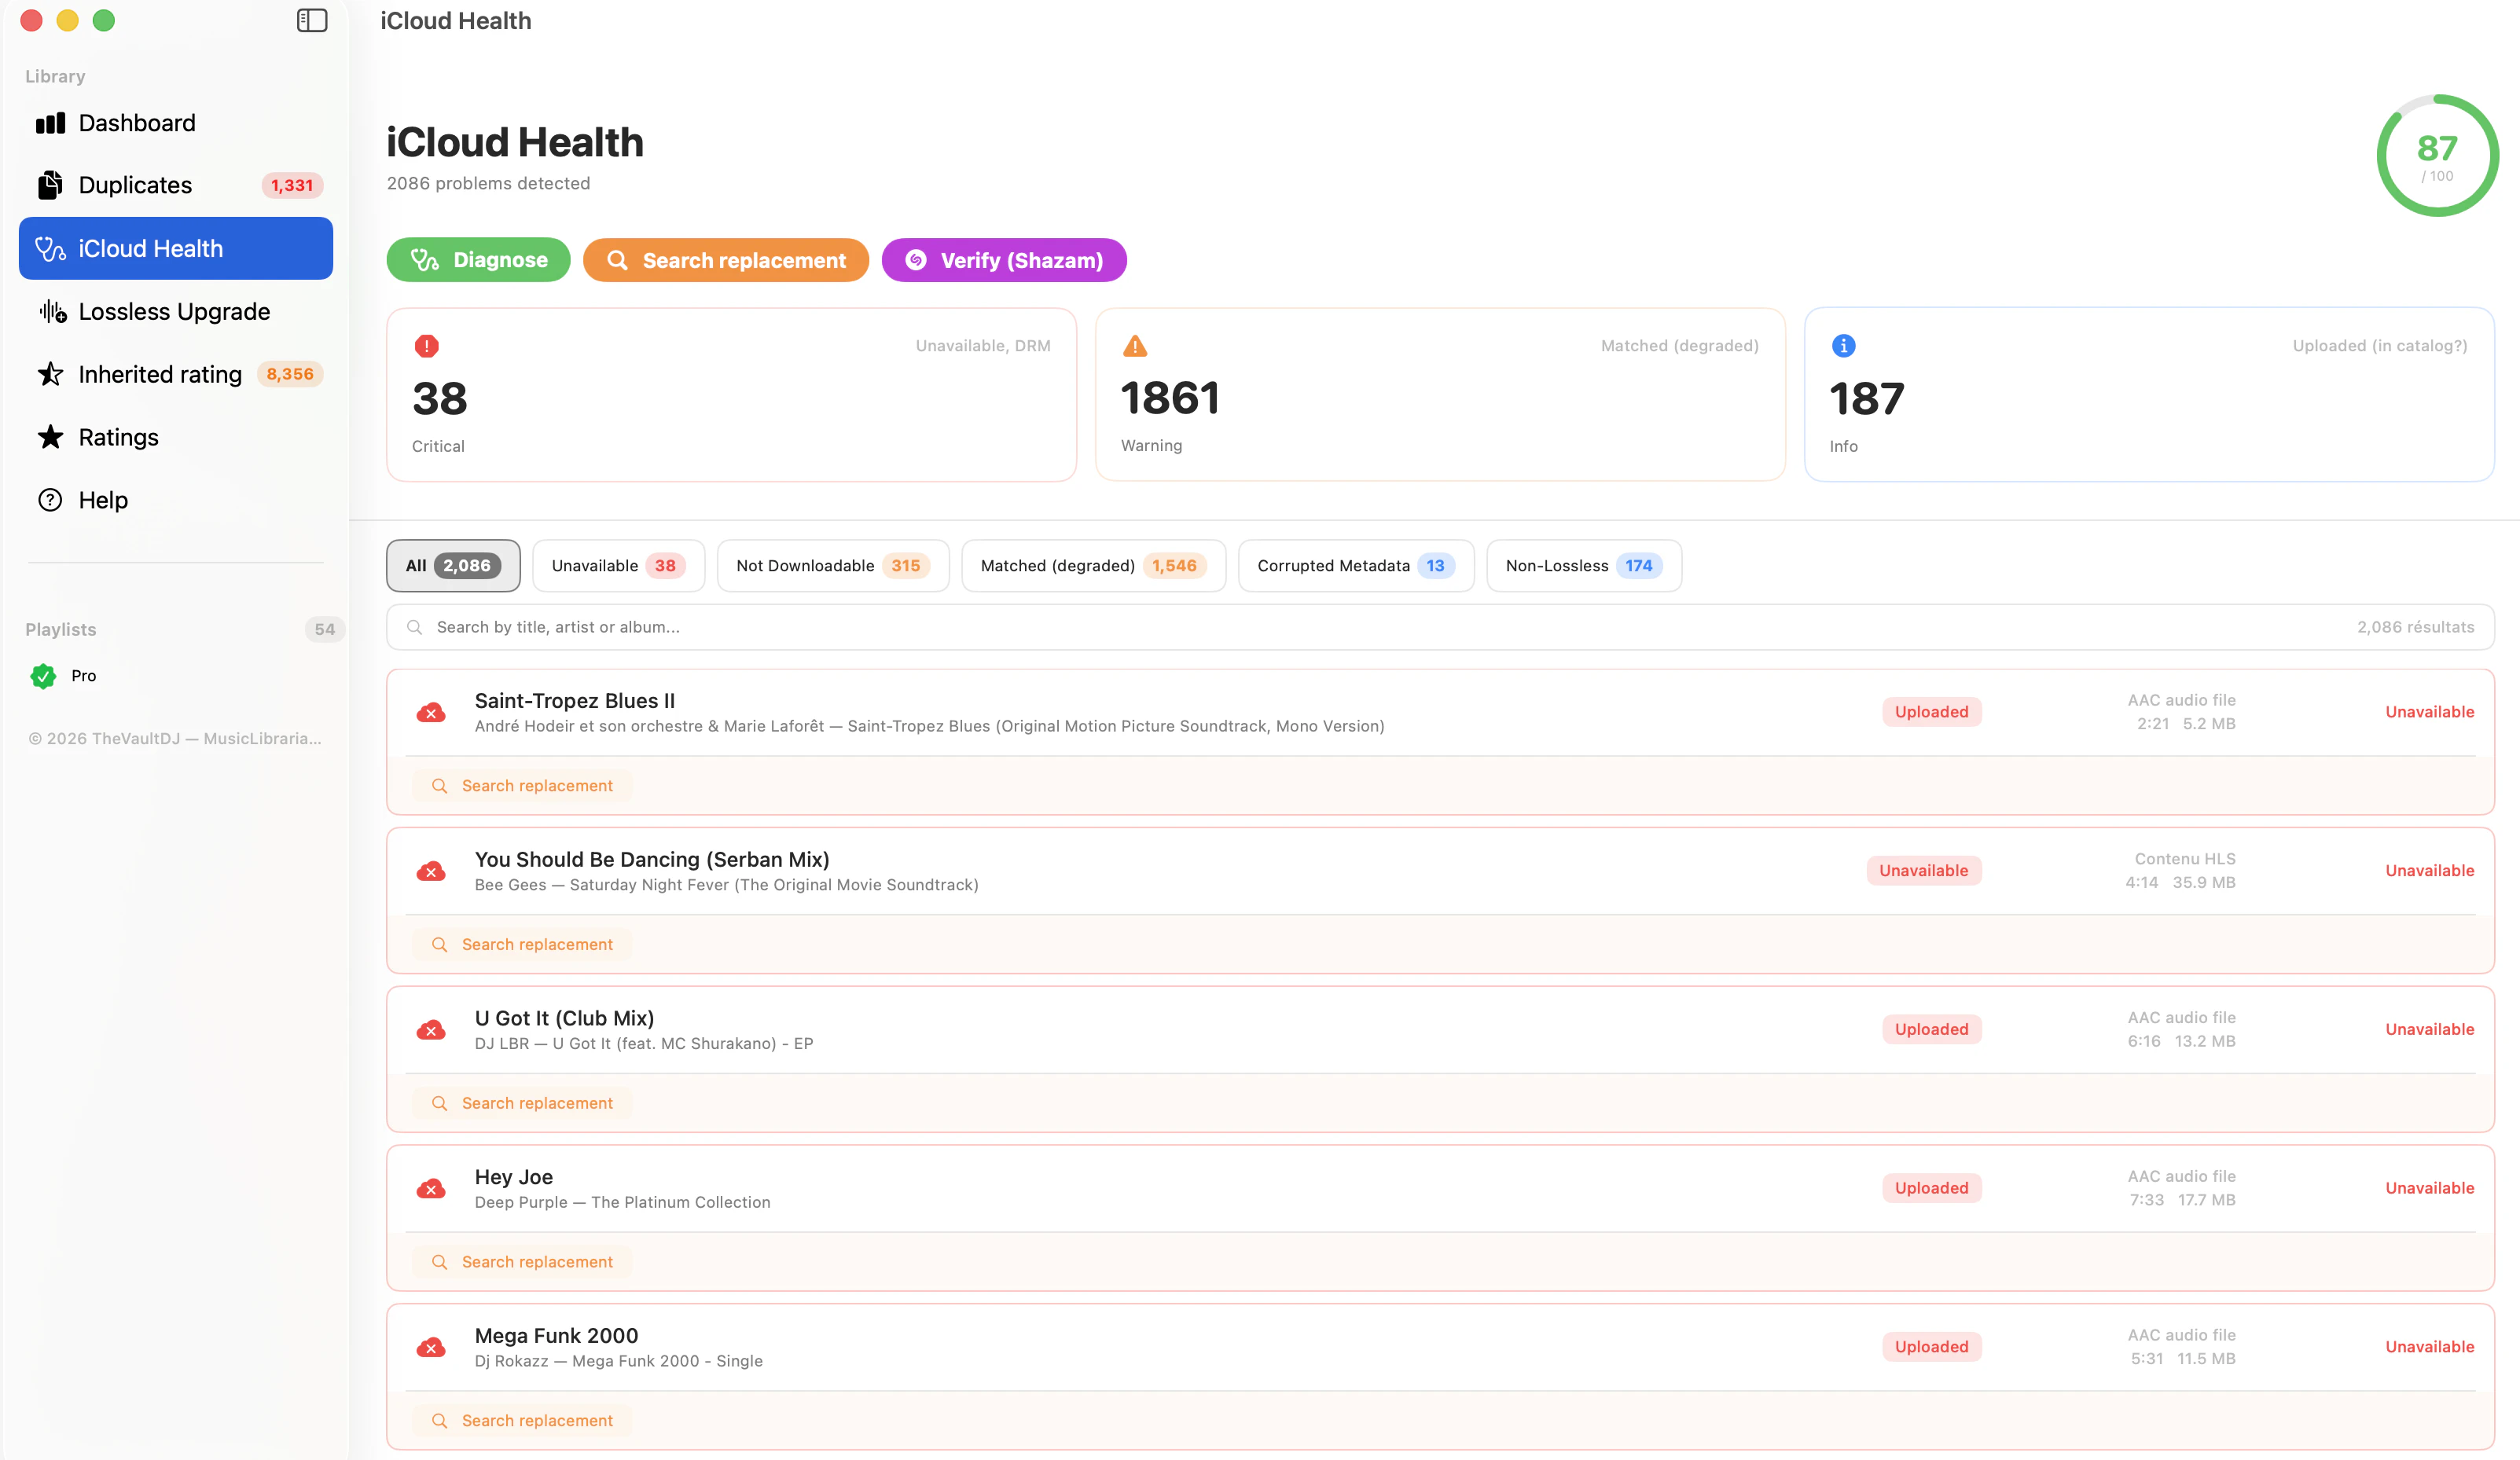2520x1460 pixels.
Task: Select Lossless Upgrade waveform icon
Action: [52, 312]
